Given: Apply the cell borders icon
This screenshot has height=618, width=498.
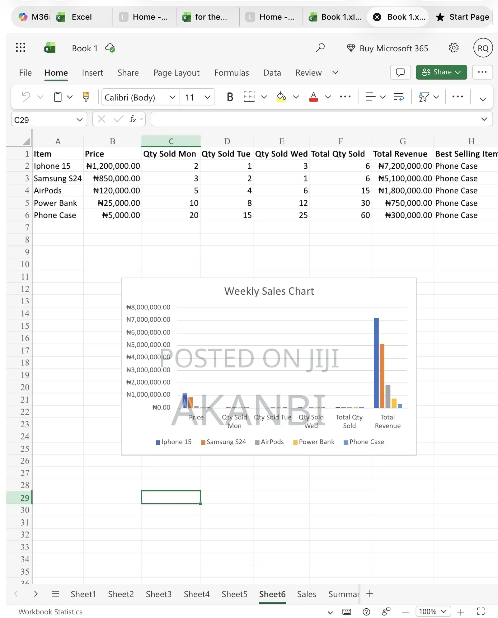Looking at the screenshot, I should [x=249, y=97].
